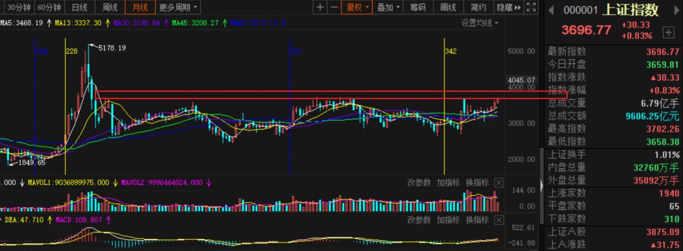Click the 简约 button

pos(479,7)
